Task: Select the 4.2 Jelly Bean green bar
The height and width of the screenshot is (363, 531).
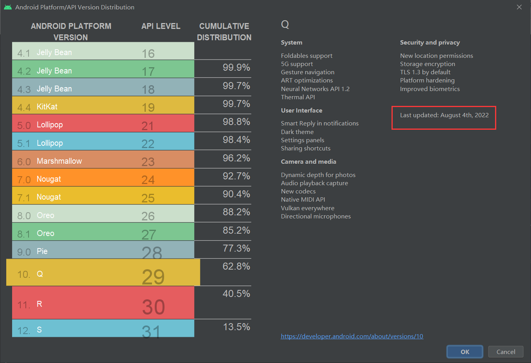Action: point(103,69)
